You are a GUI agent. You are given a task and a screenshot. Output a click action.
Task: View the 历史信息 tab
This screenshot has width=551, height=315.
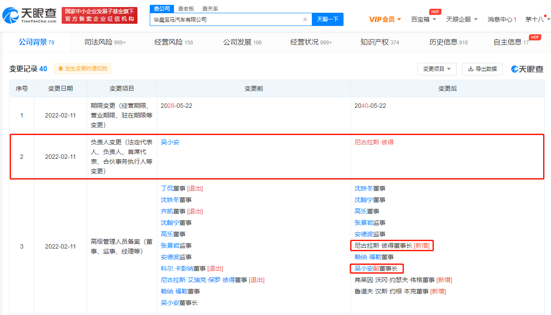click(448, 42)
